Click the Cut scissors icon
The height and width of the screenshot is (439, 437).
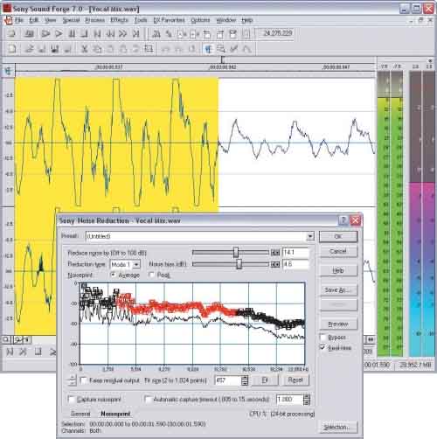(x=84, y=48)
